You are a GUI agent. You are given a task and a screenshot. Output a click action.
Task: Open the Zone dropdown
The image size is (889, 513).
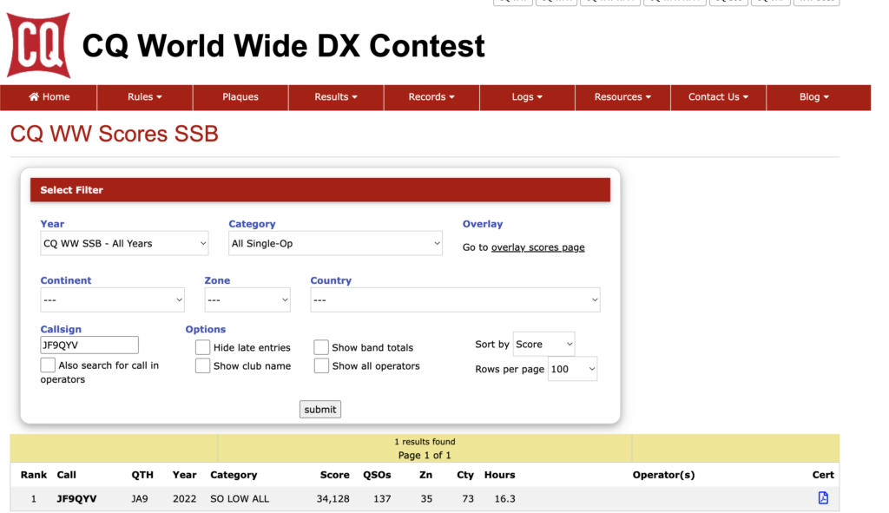click(x=247, y=299)
